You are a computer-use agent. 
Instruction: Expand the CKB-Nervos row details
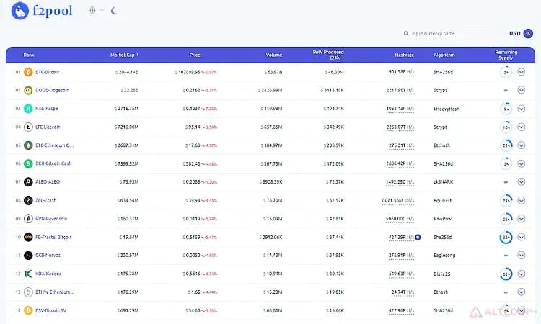522,255
